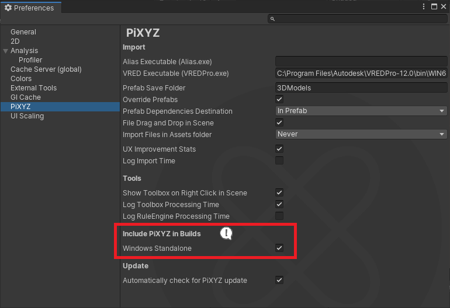
Task: Open 2D preferences section
Action: click(15, 41)
